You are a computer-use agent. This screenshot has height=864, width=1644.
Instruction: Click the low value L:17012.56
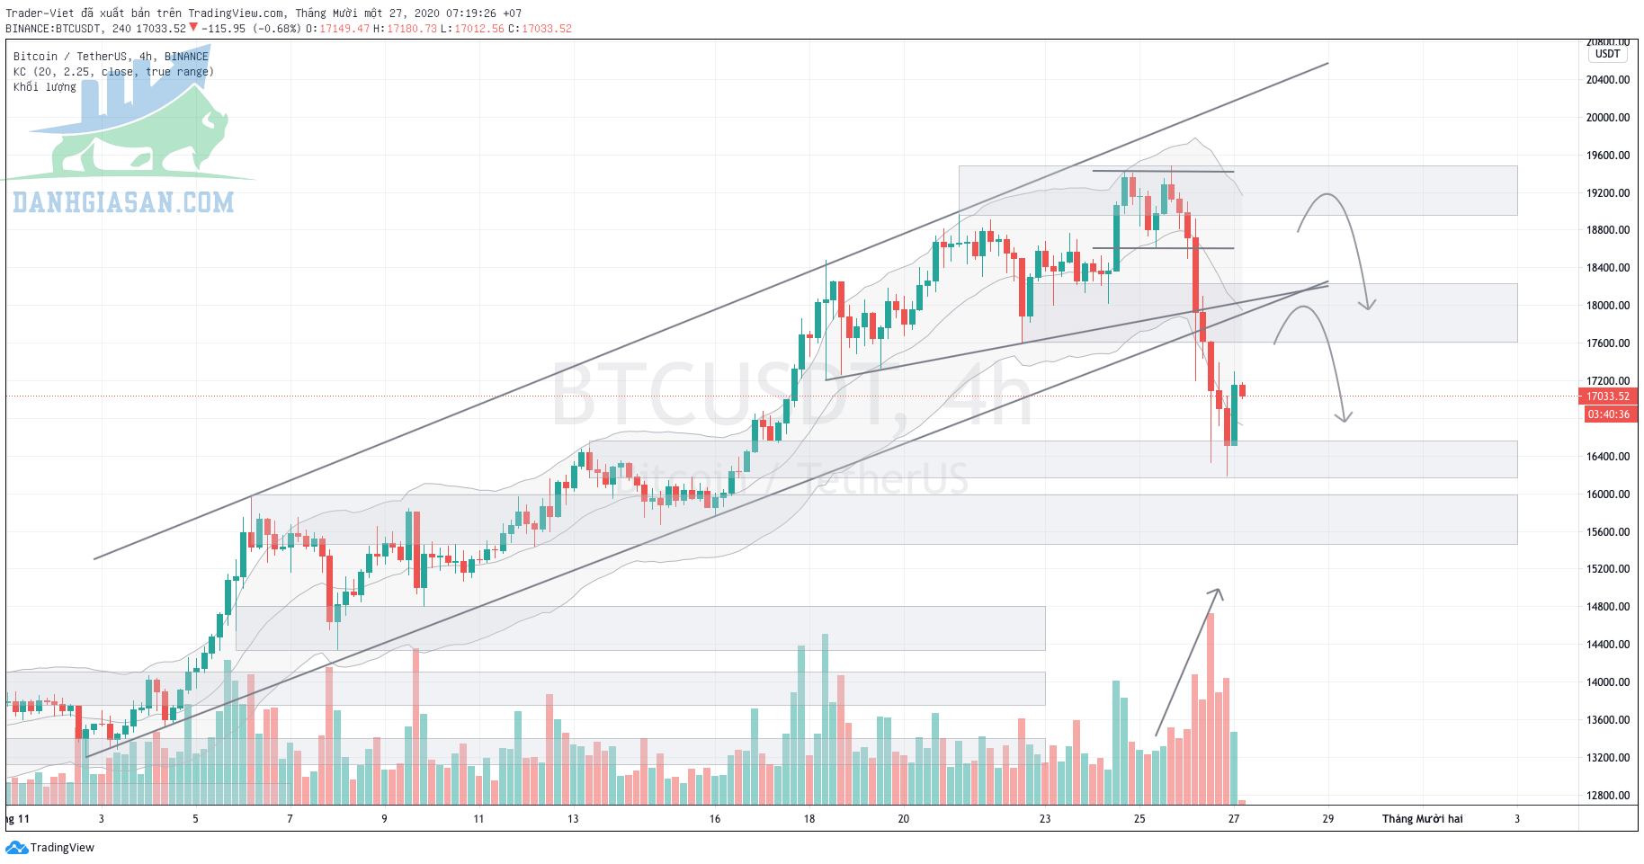pos(472,29)
